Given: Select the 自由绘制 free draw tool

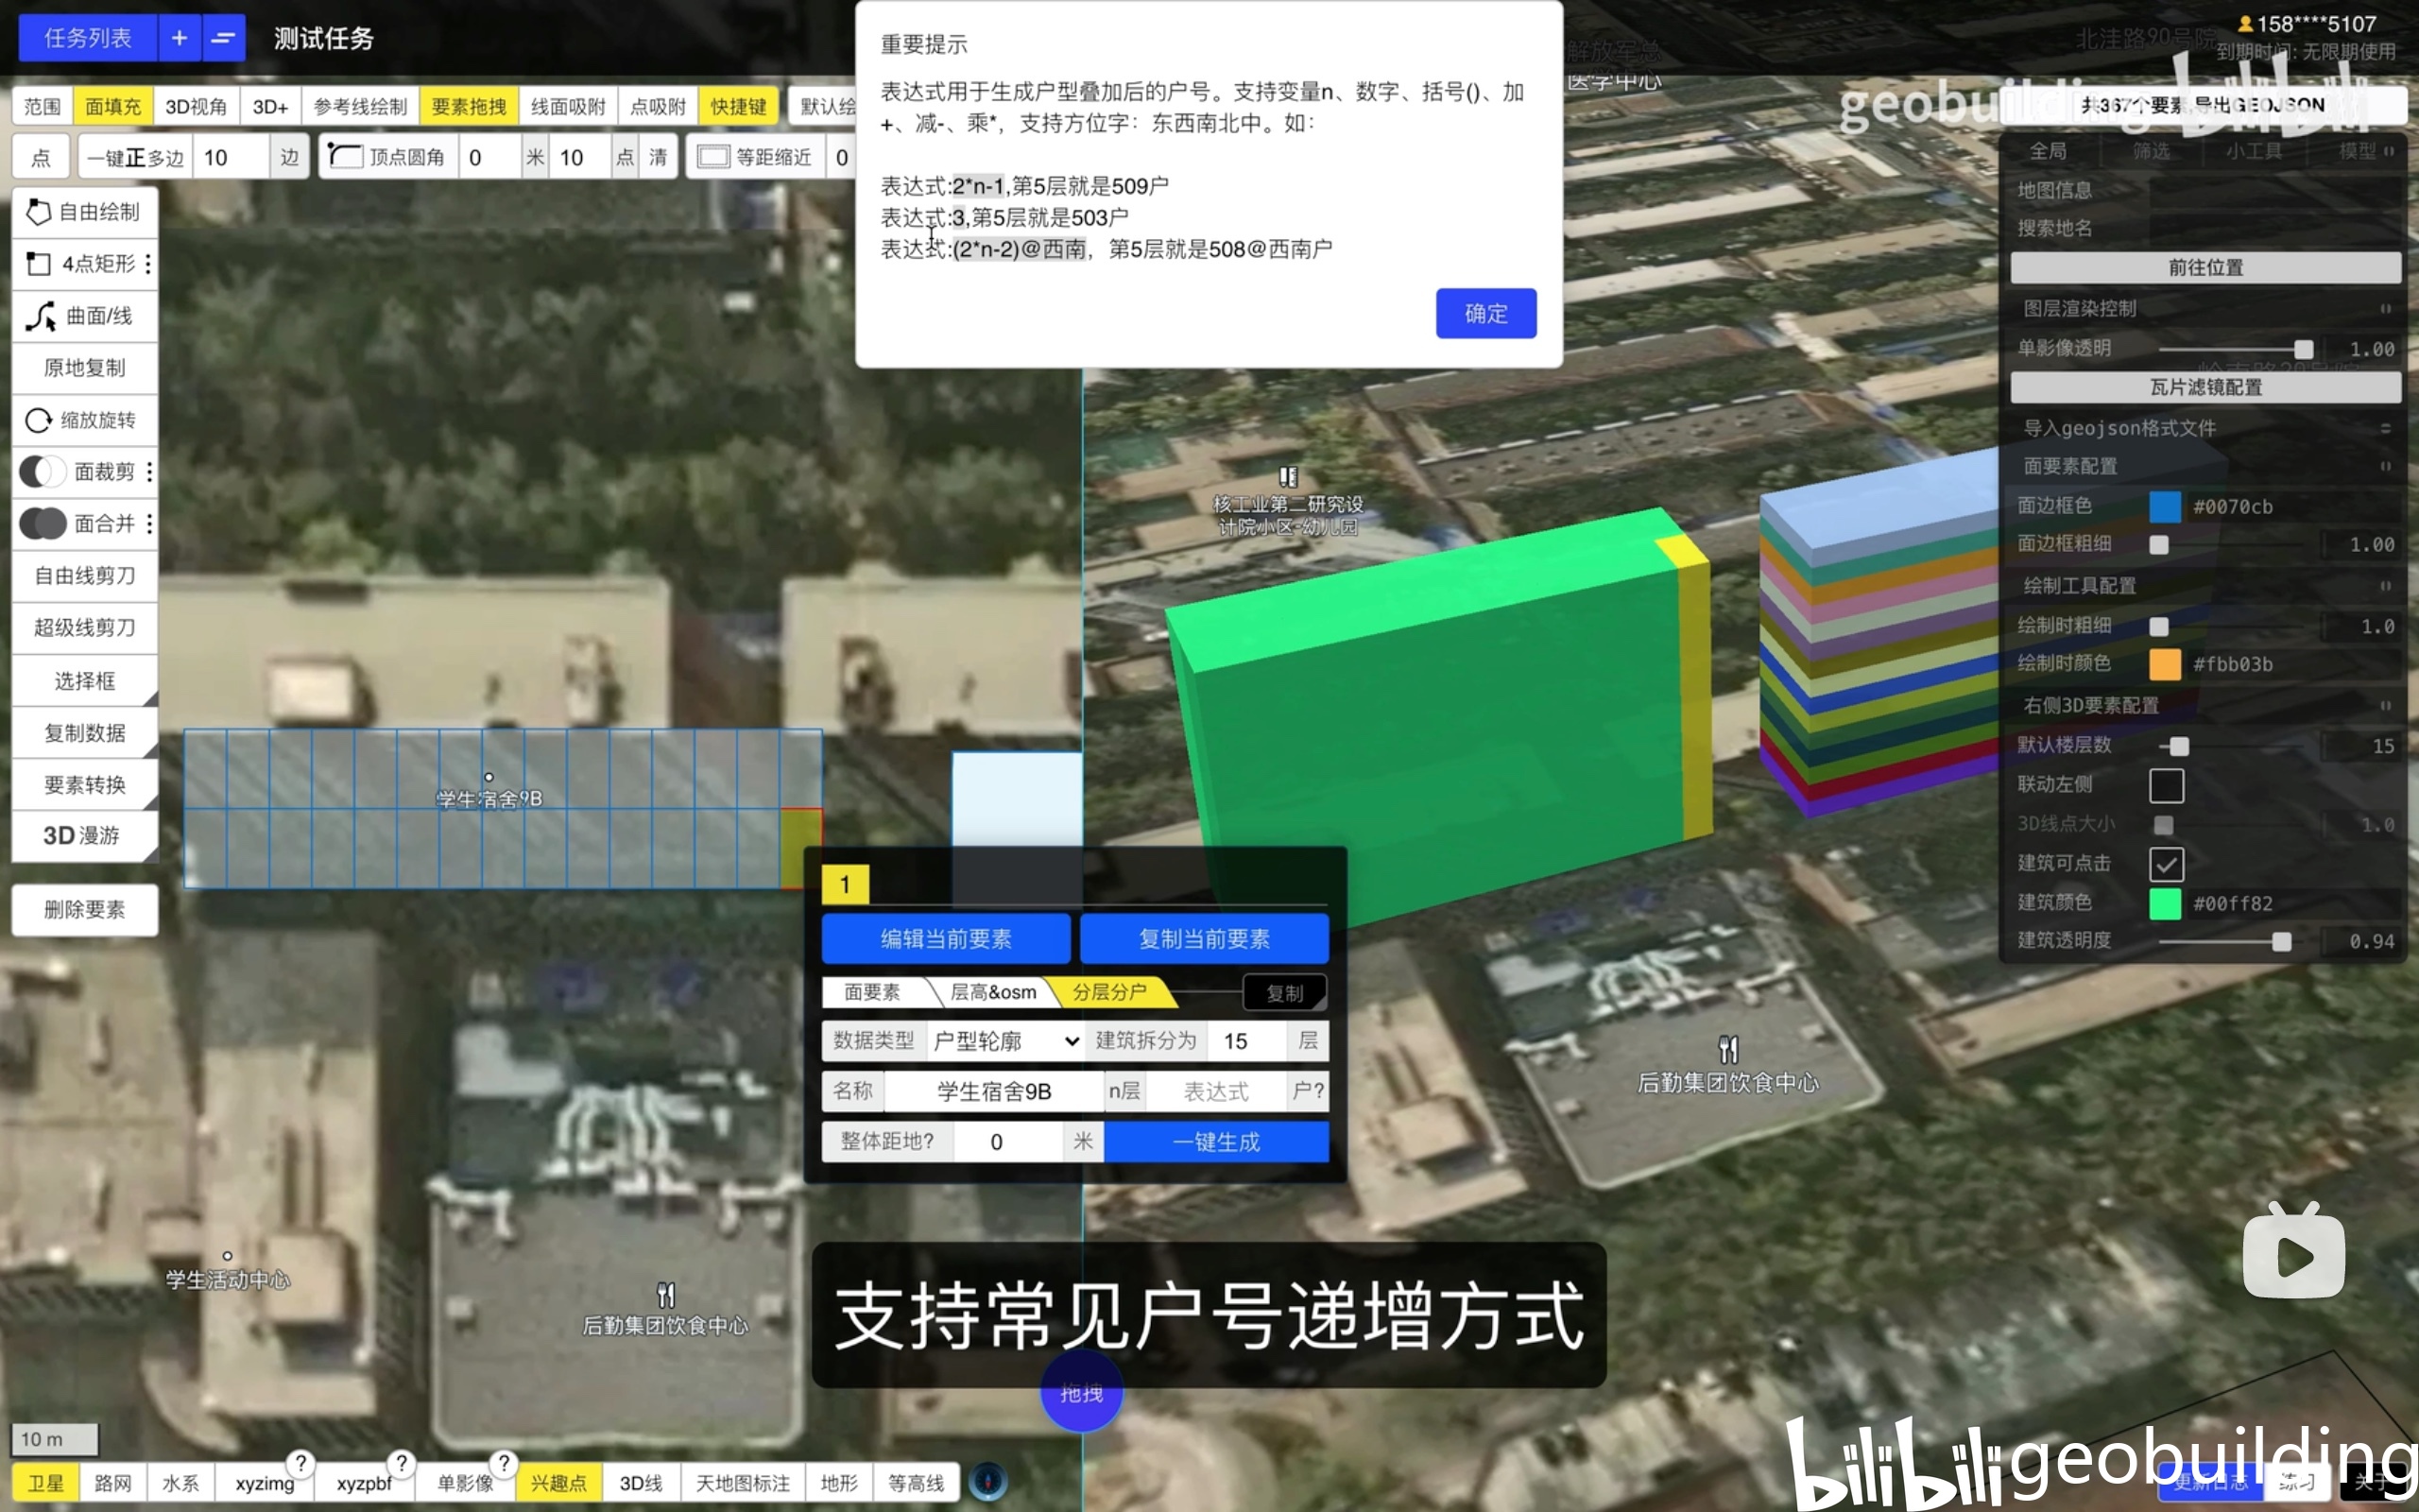Looking at the screenshot, I should (85, 211).
